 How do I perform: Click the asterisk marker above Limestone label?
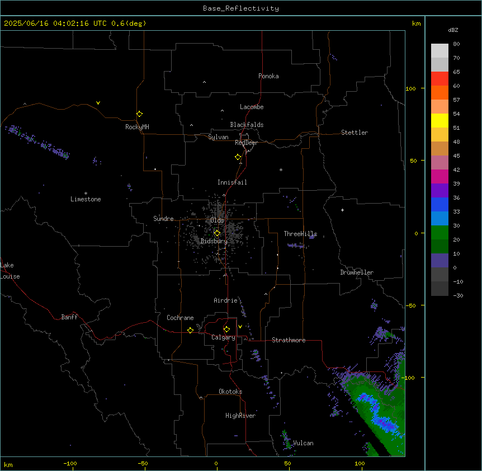coord(86,194)
